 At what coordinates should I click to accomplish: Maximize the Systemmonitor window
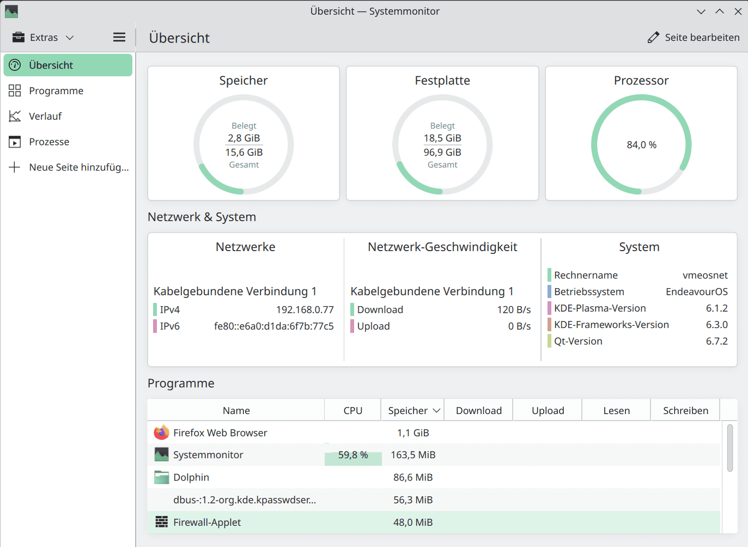coord(720,11)
